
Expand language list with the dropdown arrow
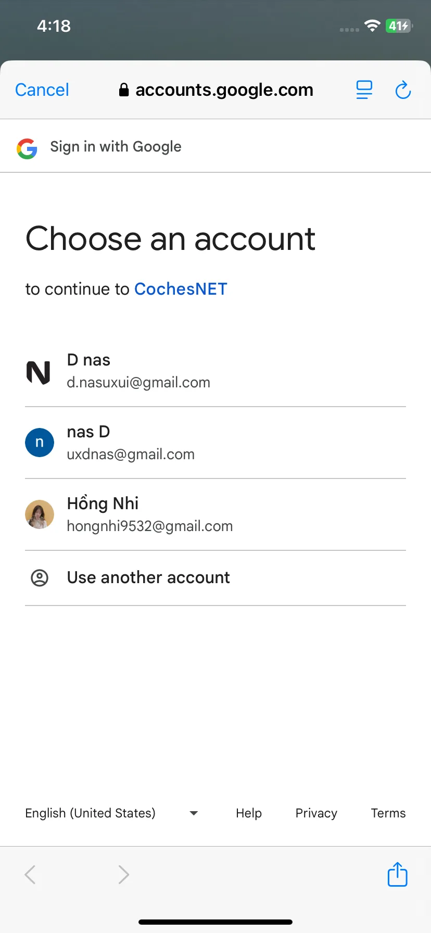tap(194, 813)
